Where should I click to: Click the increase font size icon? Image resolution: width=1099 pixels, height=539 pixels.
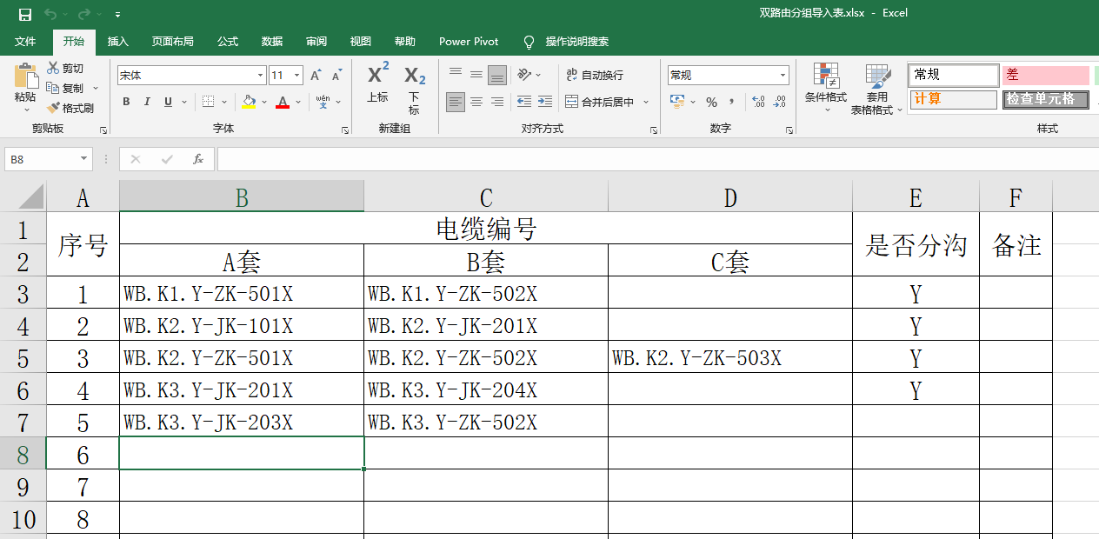(316, 76)
